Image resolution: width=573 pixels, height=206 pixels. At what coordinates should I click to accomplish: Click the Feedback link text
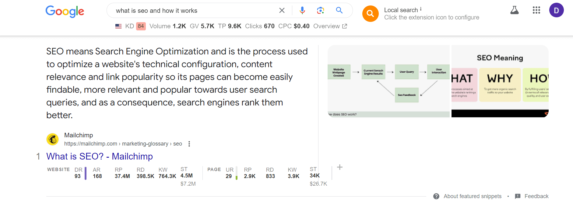536,196
